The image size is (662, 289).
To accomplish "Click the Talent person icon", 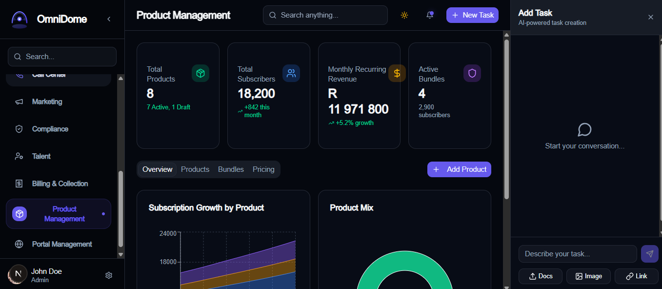I will 19,157.
